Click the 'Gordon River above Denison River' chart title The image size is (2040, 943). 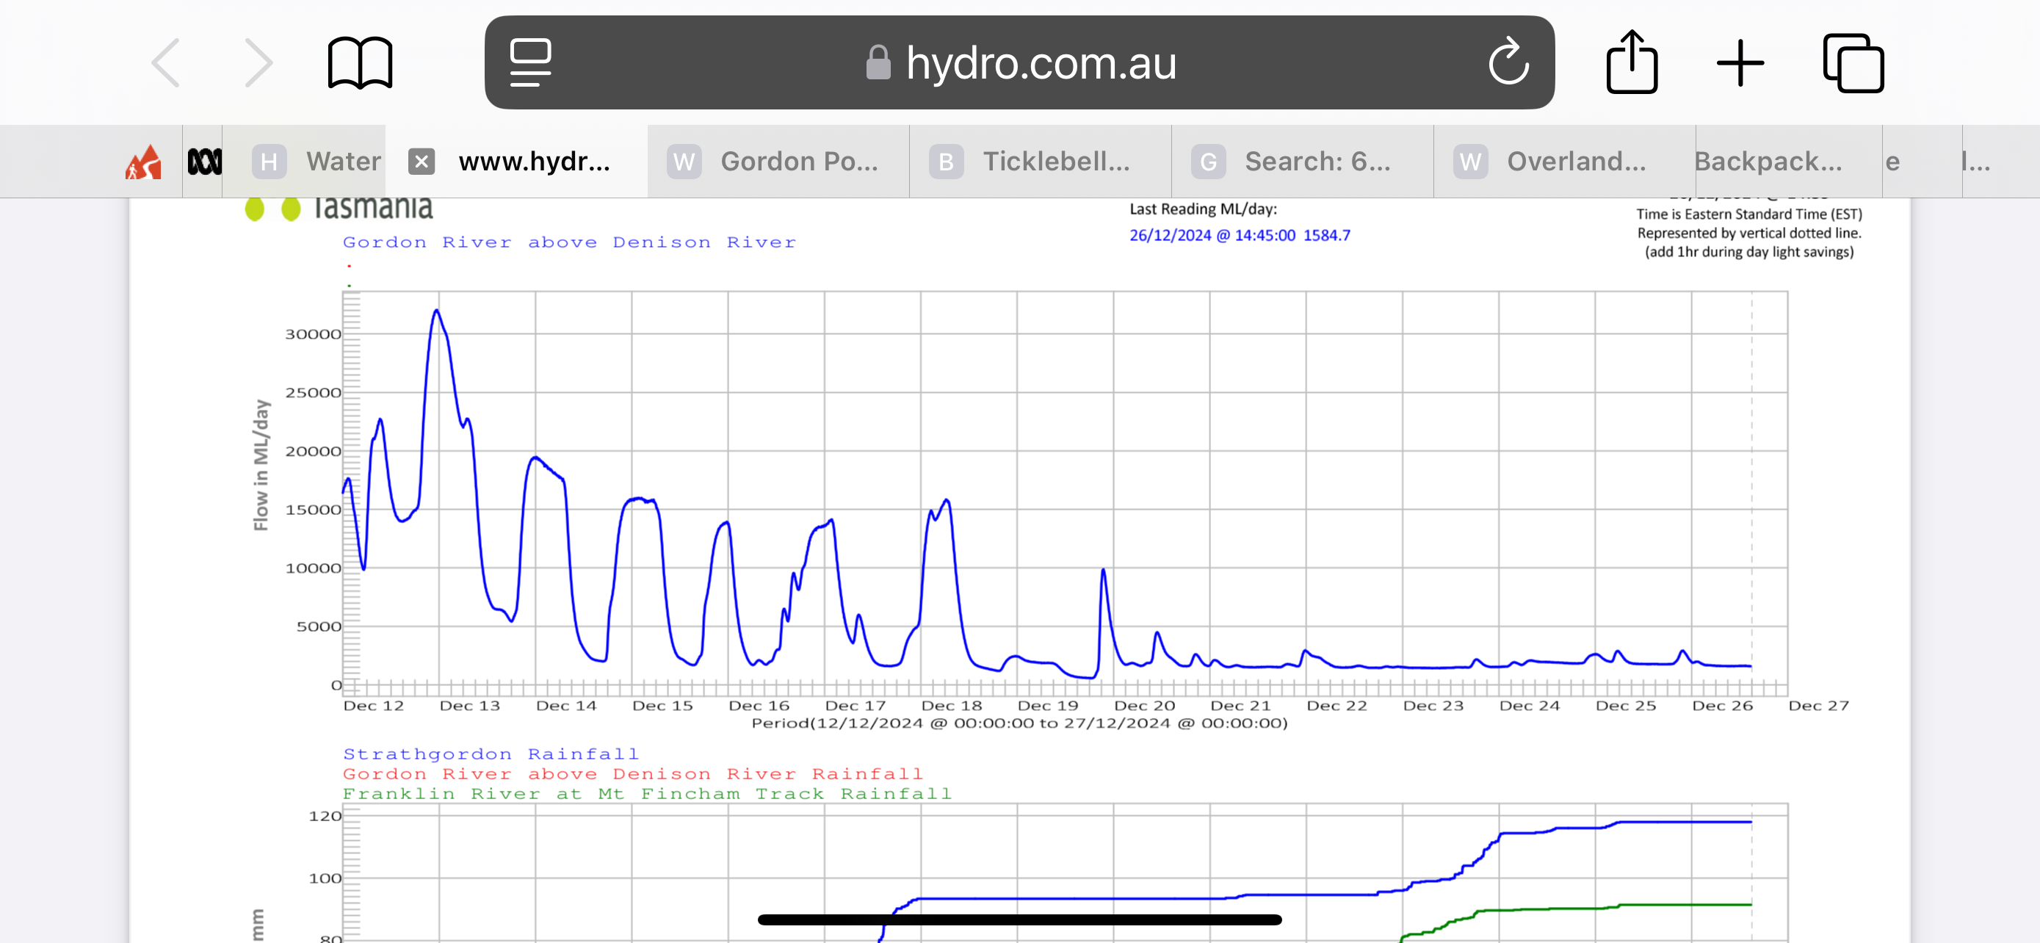coord(569,242)
